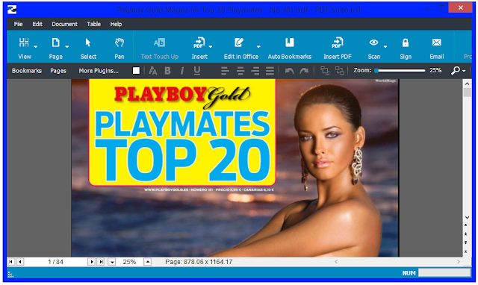The image size is (478, 285).
Task: Click horizontal scrollbar right arrow
Action: (458, 262)
